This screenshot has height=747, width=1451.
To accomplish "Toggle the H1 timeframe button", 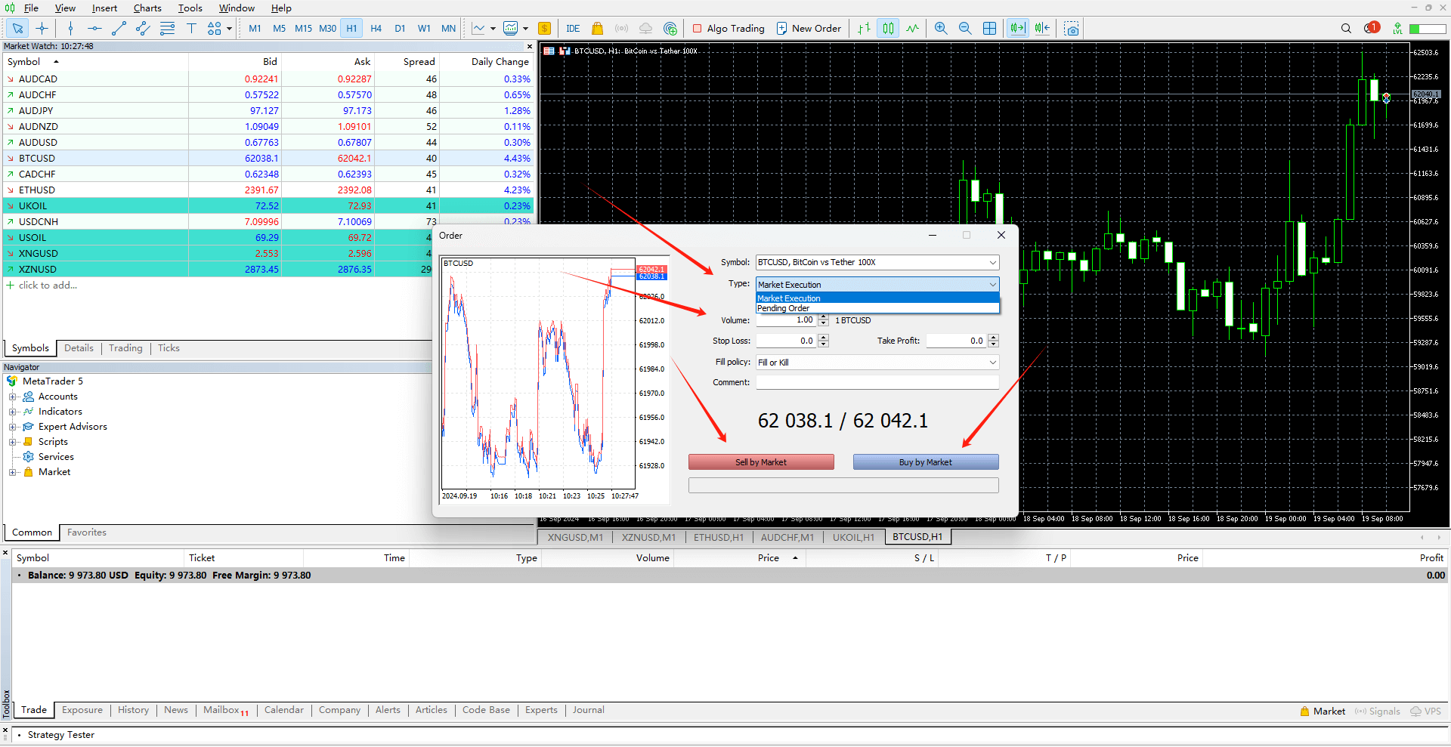I will click(351, 29).
